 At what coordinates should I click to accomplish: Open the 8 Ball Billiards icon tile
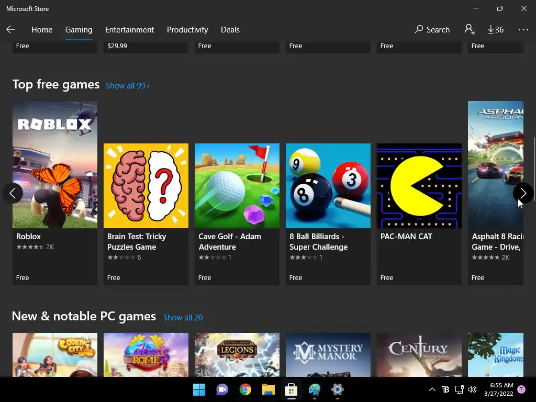pos(328,186)
